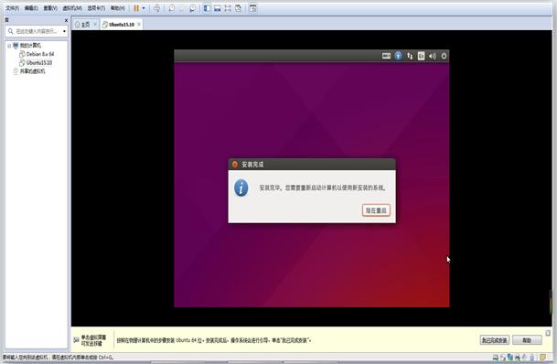
Task: Click the Ubuntu keyboard indicator icon
Action: pyautogui.click(x=386, y=56)
